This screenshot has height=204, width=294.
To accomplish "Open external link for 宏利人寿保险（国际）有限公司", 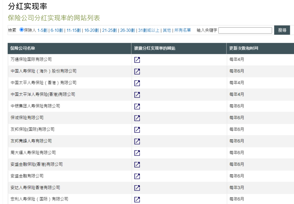I will (137, 199).
